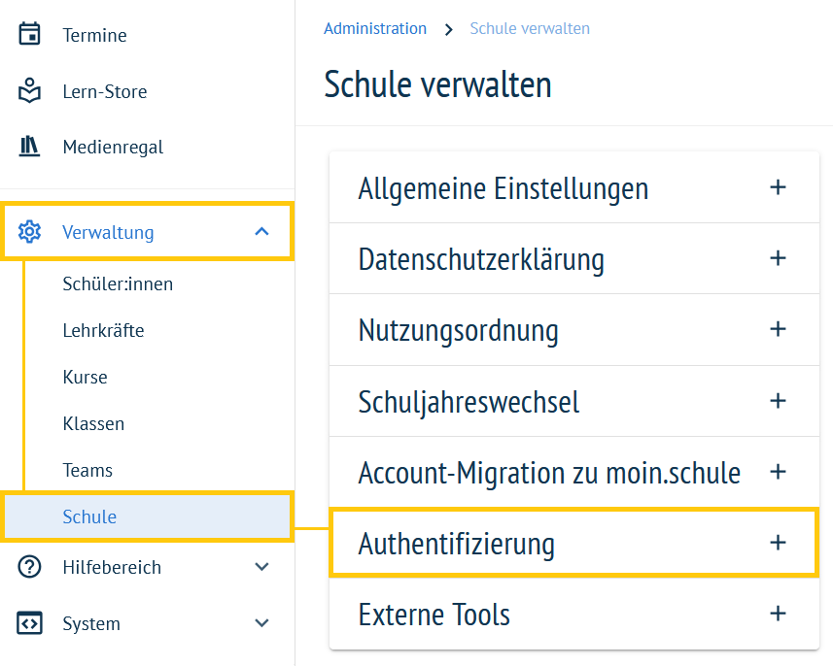Open the Authentifizierung panel

tap(573, 544)
